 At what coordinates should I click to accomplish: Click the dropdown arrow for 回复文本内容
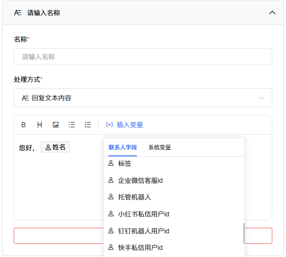pyautogui.click(x=261, y=98)
